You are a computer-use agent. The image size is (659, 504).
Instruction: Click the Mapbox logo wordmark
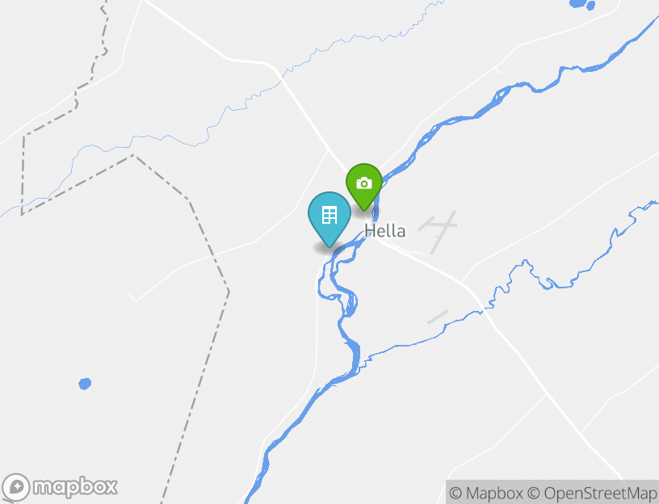(x=75, y=487)
